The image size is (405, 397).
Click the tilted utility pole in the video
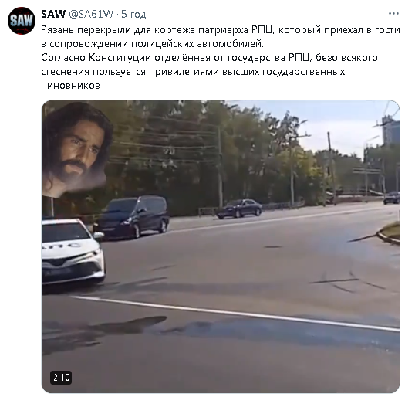click(x=332, y=168)
